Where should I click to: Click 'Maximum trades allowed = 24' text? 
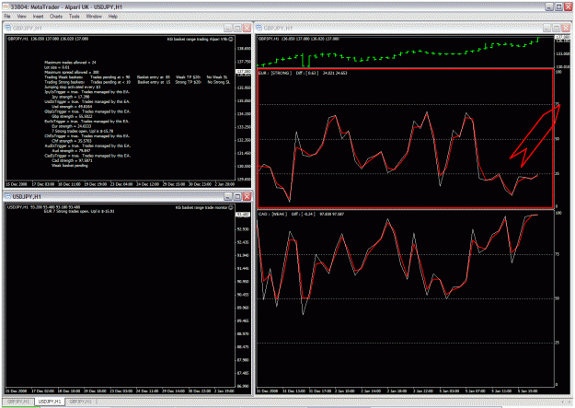pyautogui.click(x=70, y=63)
